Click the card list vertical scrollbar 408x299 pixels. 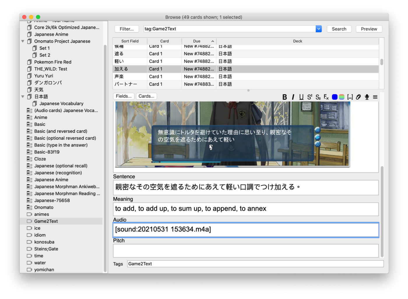coord(382,62)
